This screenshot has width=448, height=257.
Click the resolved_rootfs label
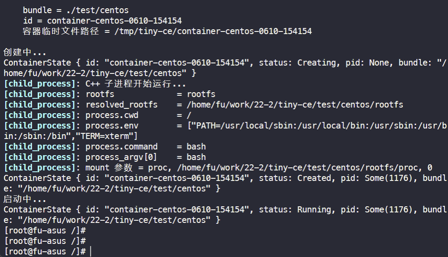(x=122, y=105)
